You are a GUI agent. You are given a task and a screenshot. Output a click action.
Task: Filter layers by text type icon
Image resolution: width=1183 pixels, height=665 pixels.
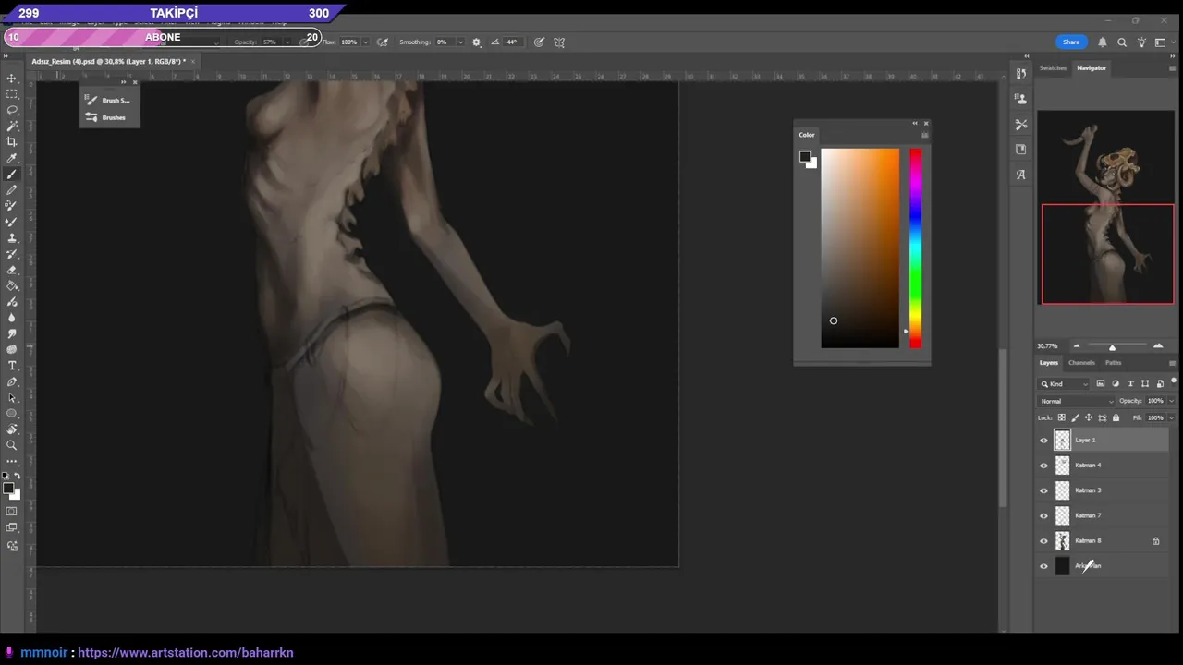point(1130,383)
